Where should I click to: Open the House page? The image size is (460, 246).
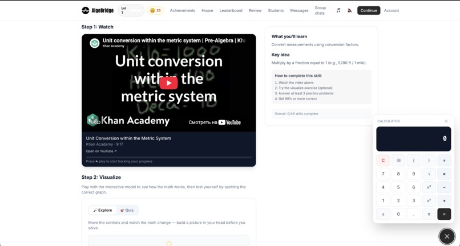(x=207, y=11)
